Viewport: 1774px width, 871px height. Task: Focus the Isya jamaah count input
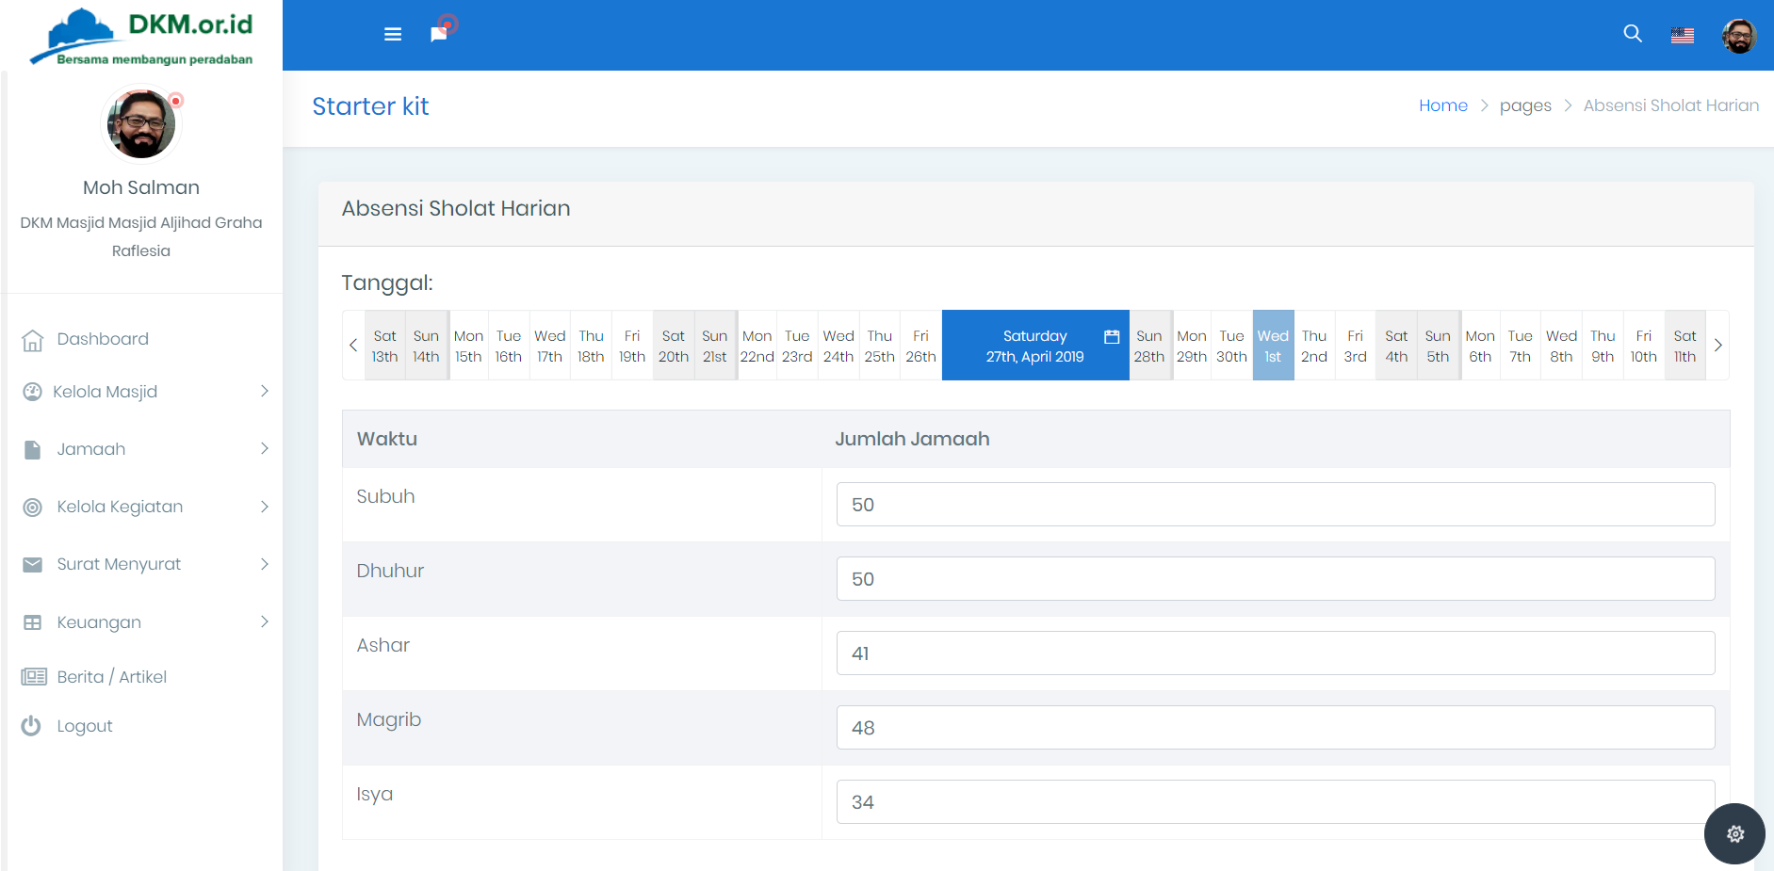click(1275, 802)
